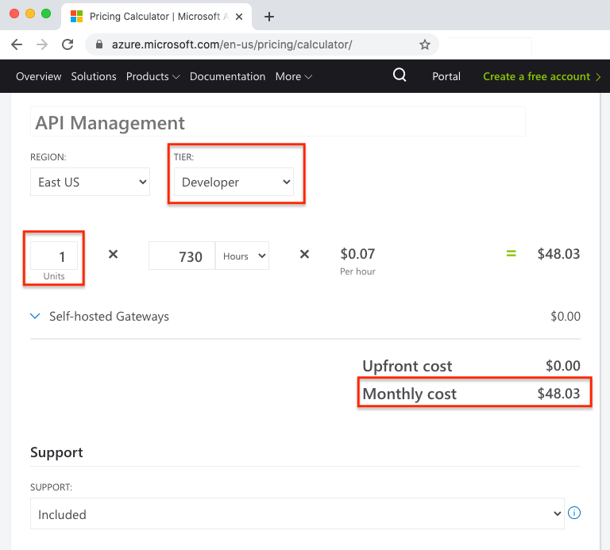Click the Units input field

click(54, 256)
